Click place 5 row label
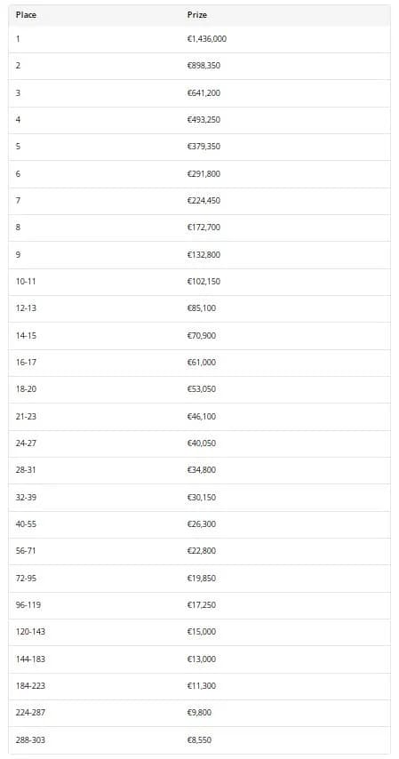This screenshot has height=759, width=399. point(18,147)
